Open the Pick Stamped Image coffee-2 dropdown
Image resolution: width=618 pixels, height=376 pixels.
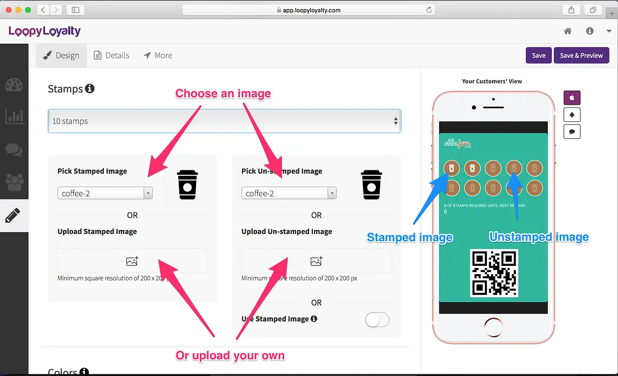click(105, 193)
